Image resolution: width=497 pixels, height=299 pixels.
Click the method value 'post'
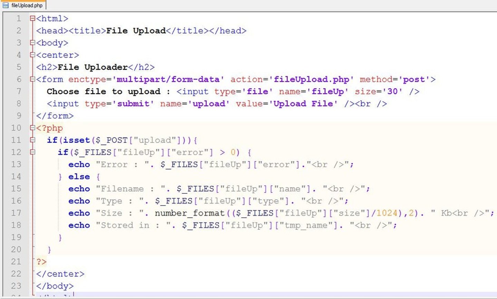[x=414, y=79]
